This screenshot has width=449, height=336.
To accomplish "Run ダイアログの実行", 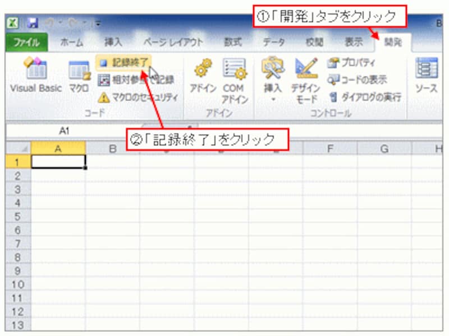I will [x=365, y=97].
